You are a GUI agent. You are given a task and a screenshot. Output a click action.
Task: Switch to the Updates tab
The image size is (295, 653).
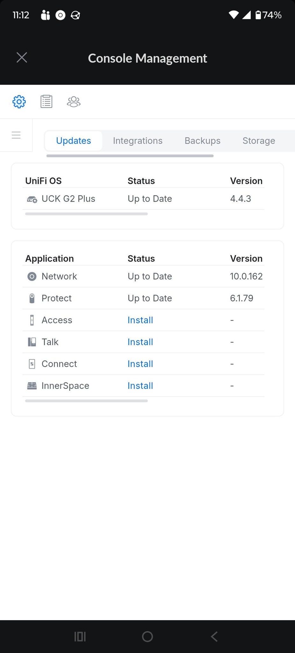click(x=74, y=141)
